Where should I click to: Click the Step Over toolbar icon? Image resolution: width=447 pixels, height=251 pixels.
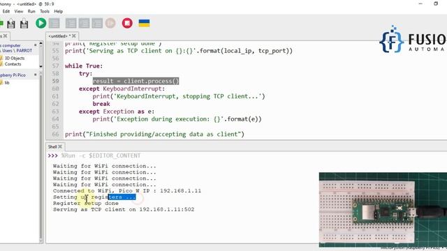point(71,23)
